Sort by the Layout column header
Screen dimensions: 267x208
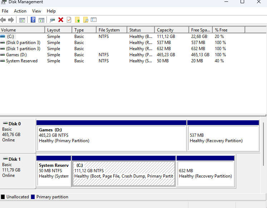[x=58, y=30]
